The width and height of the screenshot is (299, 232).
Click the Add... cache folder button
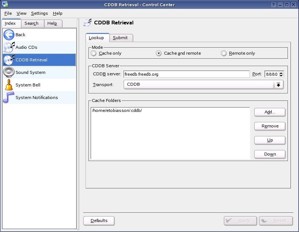[270, 112]
